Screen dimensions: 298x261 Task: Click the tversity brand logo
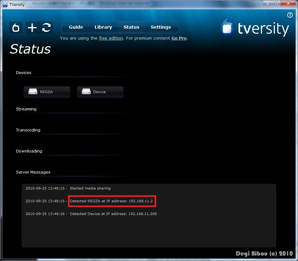click(x=255, y=27)
